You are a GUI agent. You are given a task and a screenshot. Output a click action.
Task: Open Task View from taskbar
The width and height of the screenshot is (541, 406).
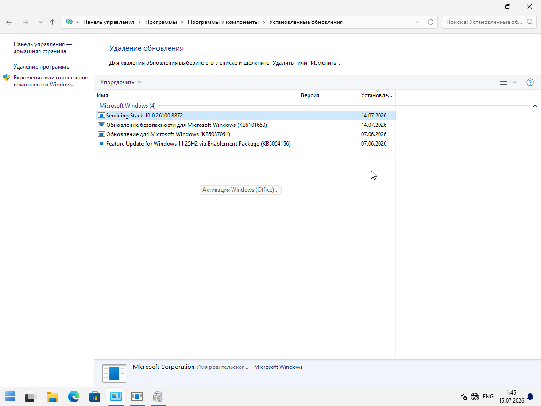[31, 397]
